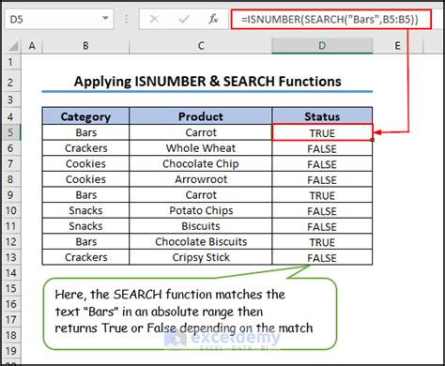Click the formula bar with ISNUMBER formula

point(331,20)
